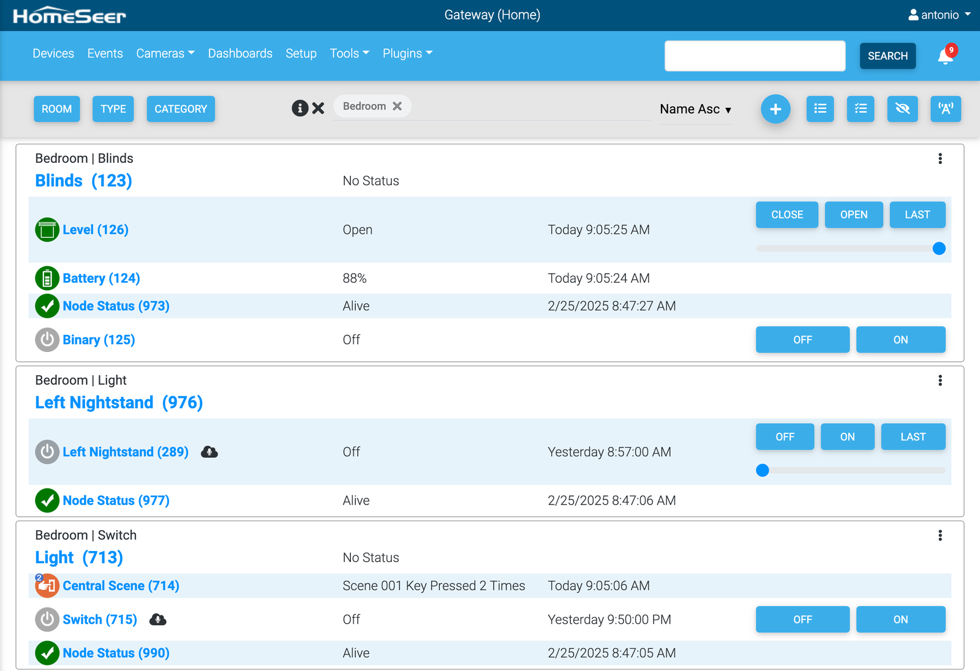Click the SEARCH button

[x=888, y=56]
